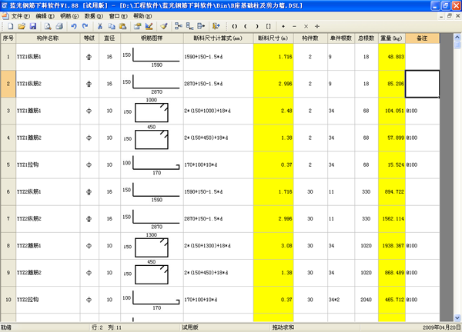
Task: Open the 钢筋(G) menu
Action: (x=69, y=16)
